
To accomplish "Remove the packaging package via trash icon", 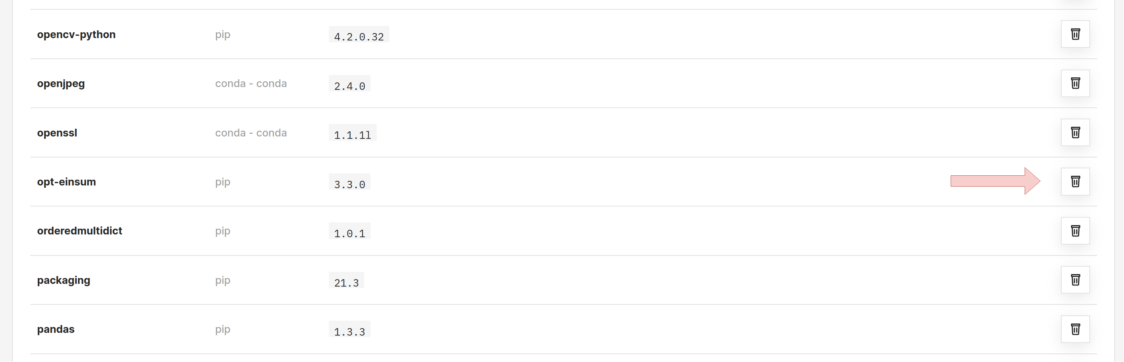I will (x=1075, y=280).
